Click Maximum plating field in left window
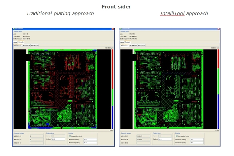The image size is (234, 156). [90, 143]
